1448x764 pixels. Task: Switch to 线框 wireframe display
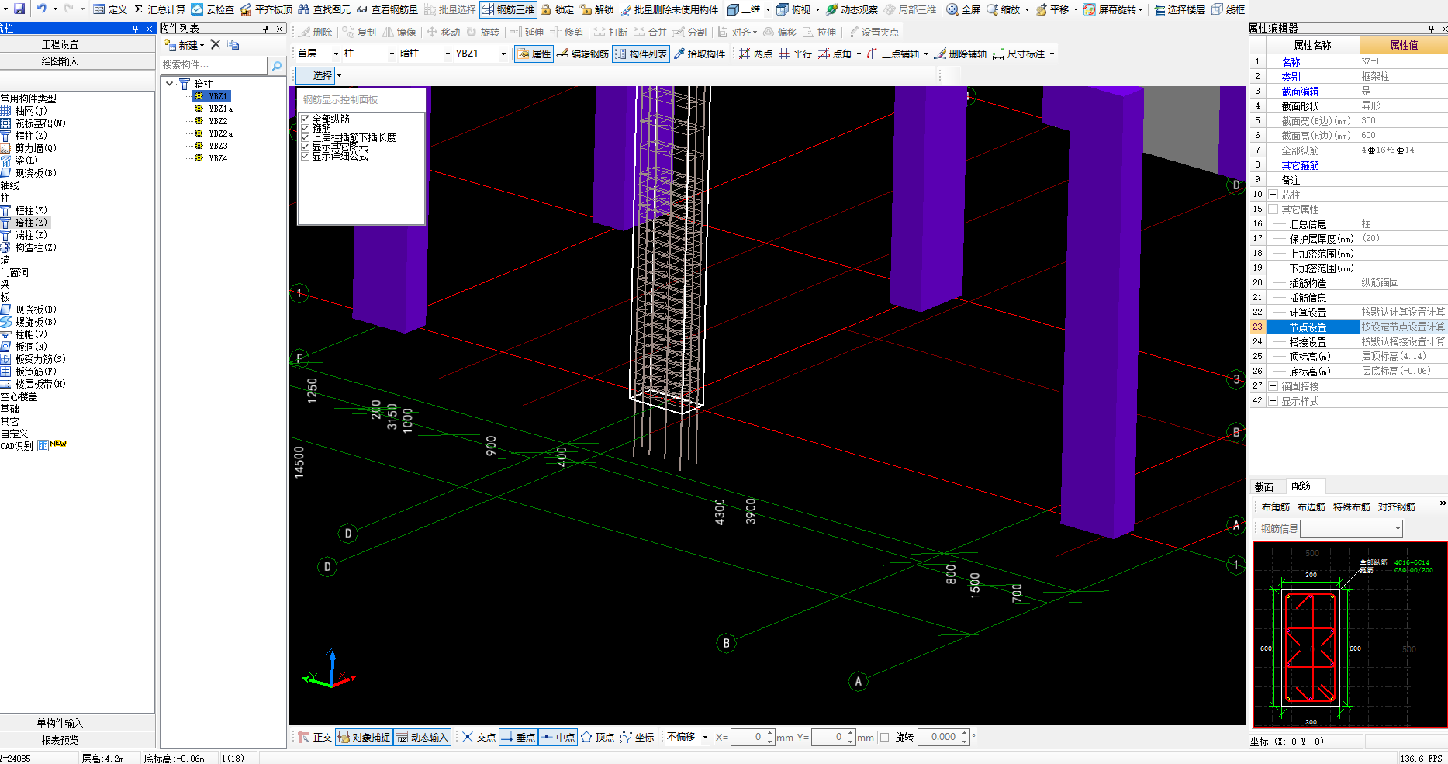coord(1229,9)
